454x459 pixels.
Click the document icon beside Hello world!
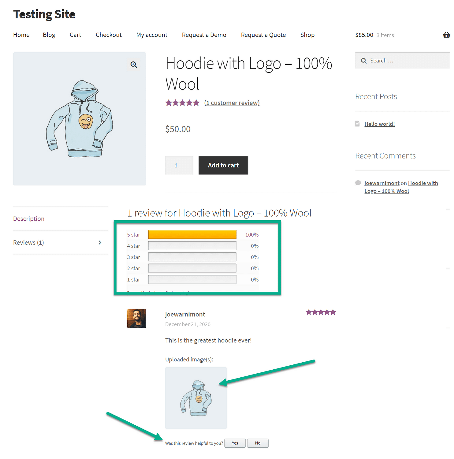(x=357, y=124)
